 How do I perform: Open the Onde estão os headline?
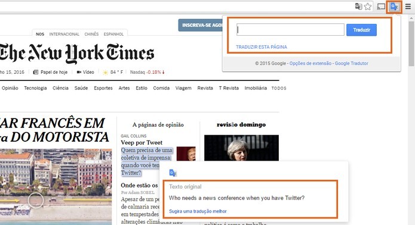tap(139, 185)
